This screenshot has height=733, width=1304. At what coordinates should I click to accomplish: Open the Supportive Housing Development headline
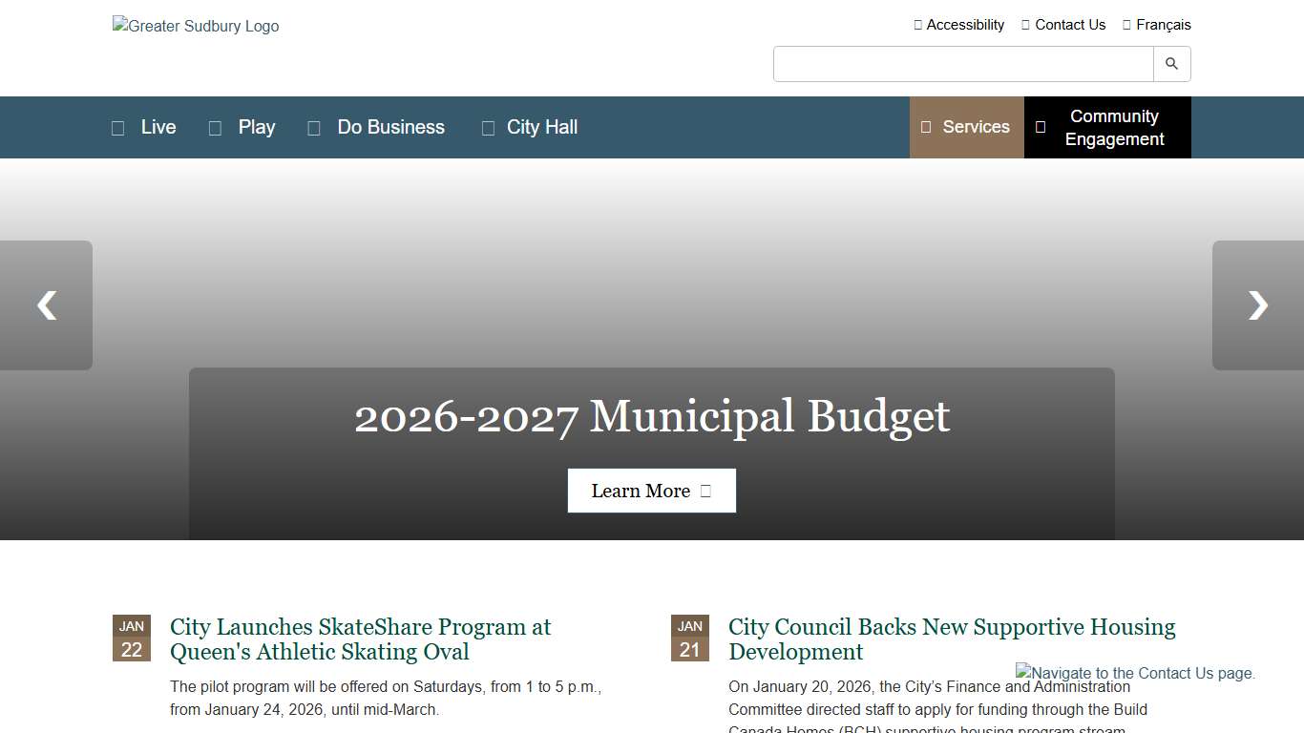951,639
